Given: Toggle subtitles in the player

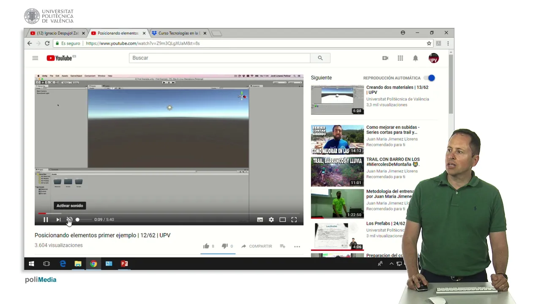Looking at the screenshot, I should click(260, 220).
